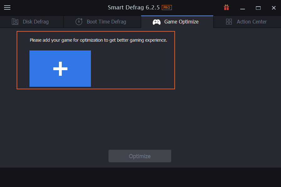This screenshot has width=281, height=187.
Task: Close the Smart Defrag window
Action: (x=274, y=8)
